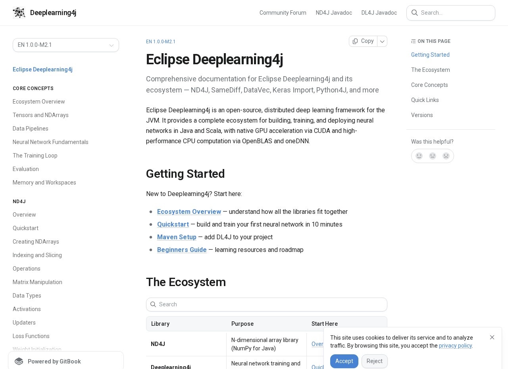The width and height of the screenshot is (508, 369).
Task: Click the happy face feedback icon
Action: coord(419,156)
